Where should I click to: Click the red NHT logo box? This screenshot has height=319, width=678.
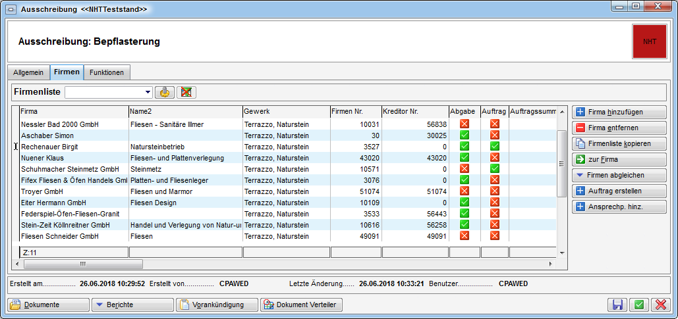coord(650,41)
